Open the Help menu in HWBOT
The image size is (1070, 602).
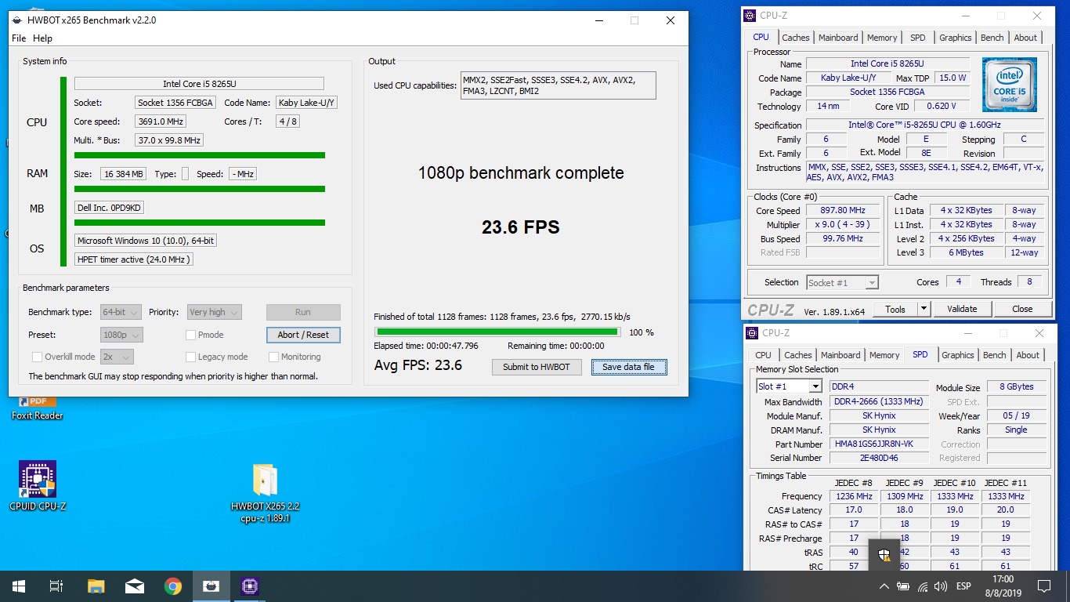(x=43, y=38)
